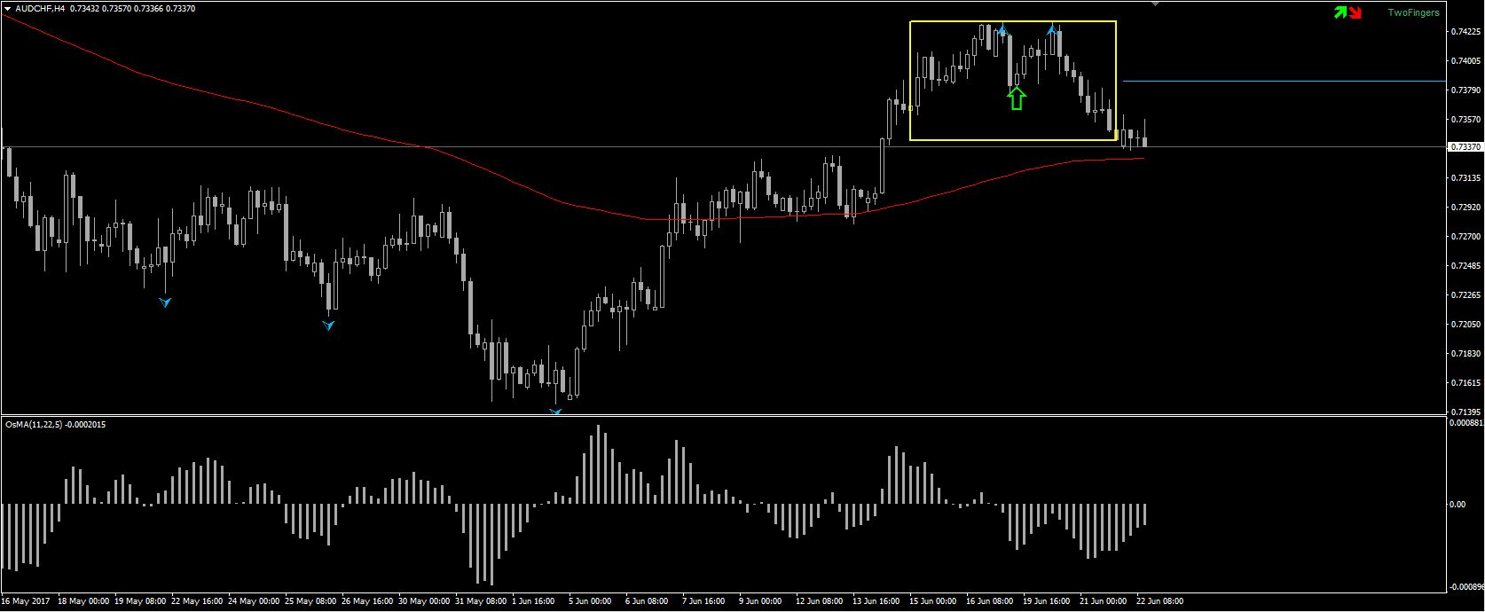Click time axis label 22 May 16:00

pos(196,601)
